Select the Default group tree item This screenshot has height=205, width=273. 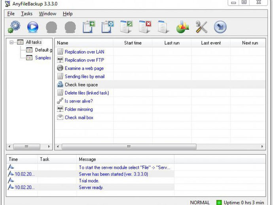point(44,50)
